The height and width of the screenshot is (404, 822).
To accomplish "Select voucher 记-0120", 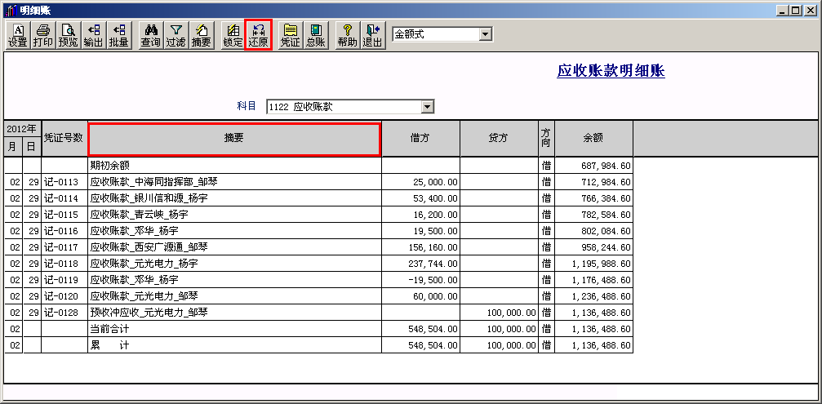I will [x=61, y=296].
